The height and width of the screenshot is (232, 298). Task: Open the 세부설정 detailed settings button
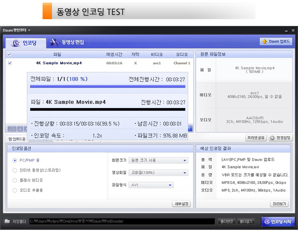click(181, 204)
